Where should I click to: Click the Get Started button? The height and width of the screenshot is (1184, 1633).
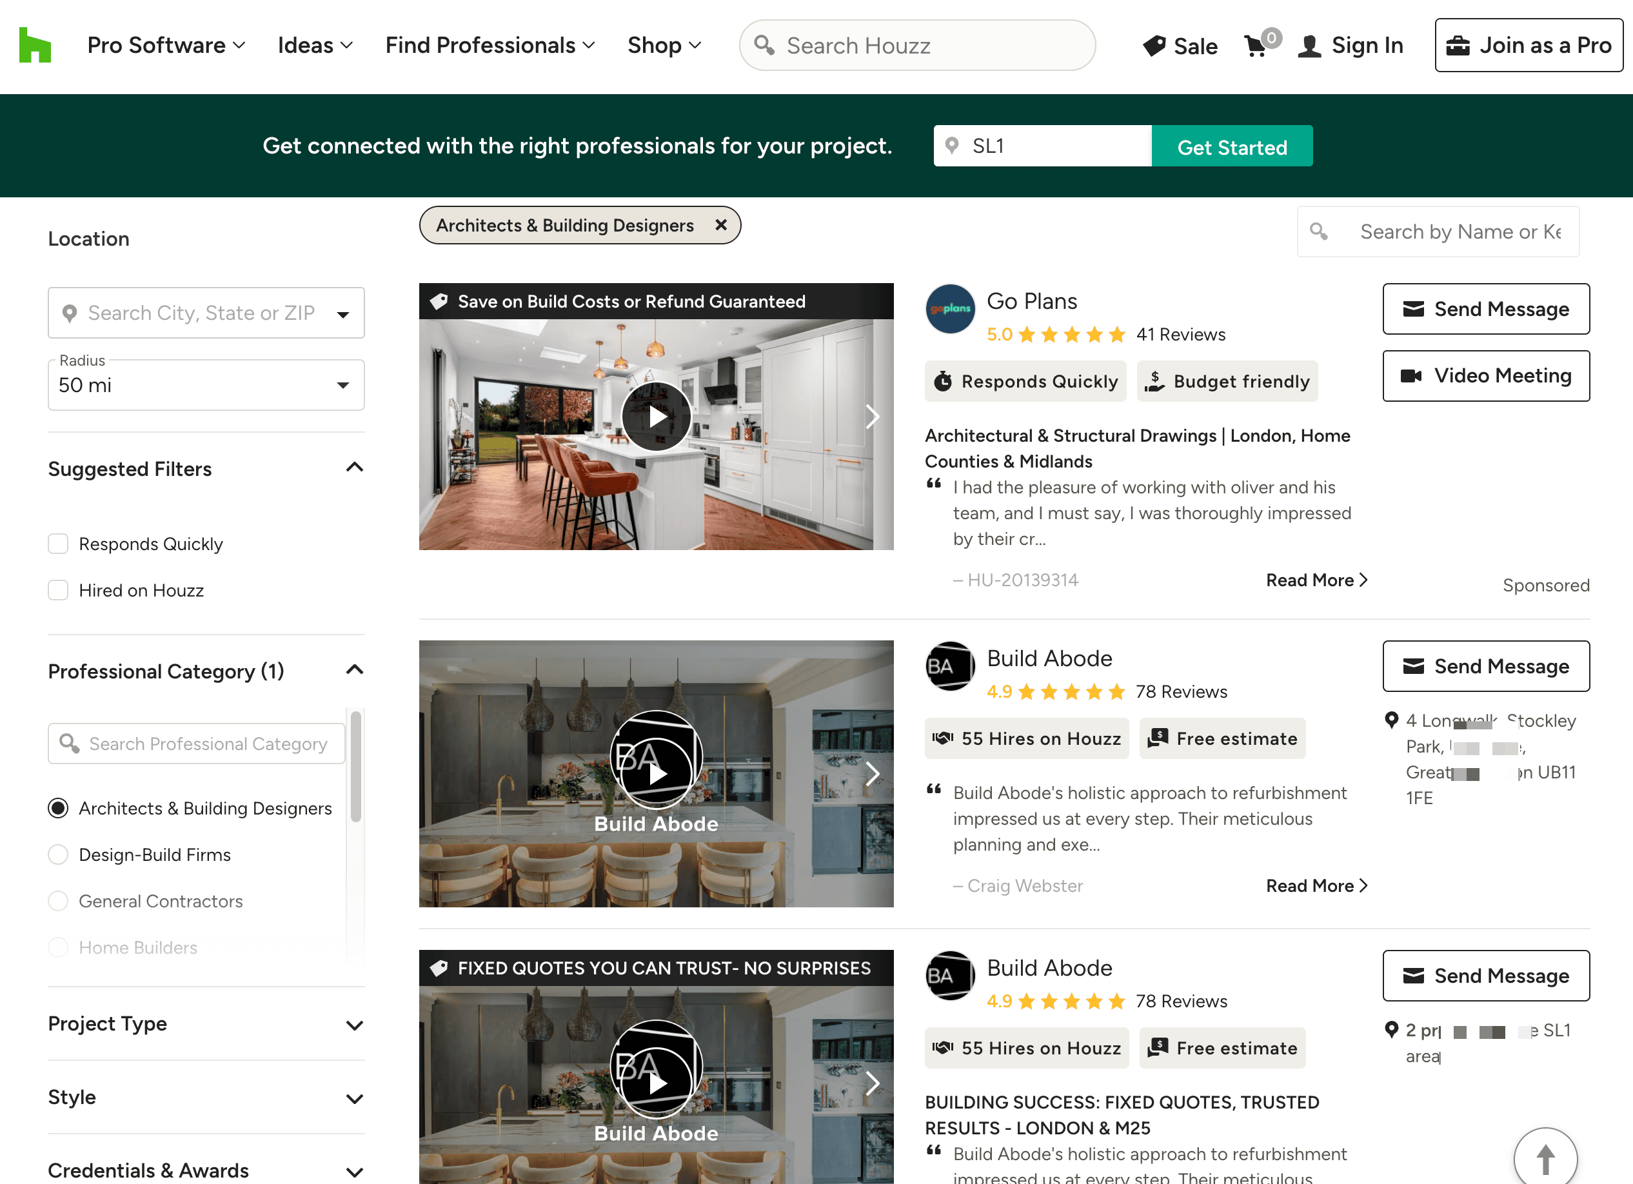coord(1231,147)
